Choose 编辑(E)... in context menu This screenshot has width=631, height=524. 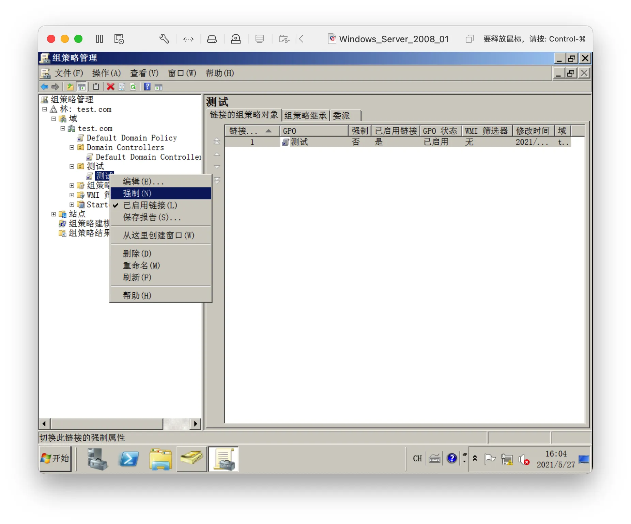coord(160,181)
